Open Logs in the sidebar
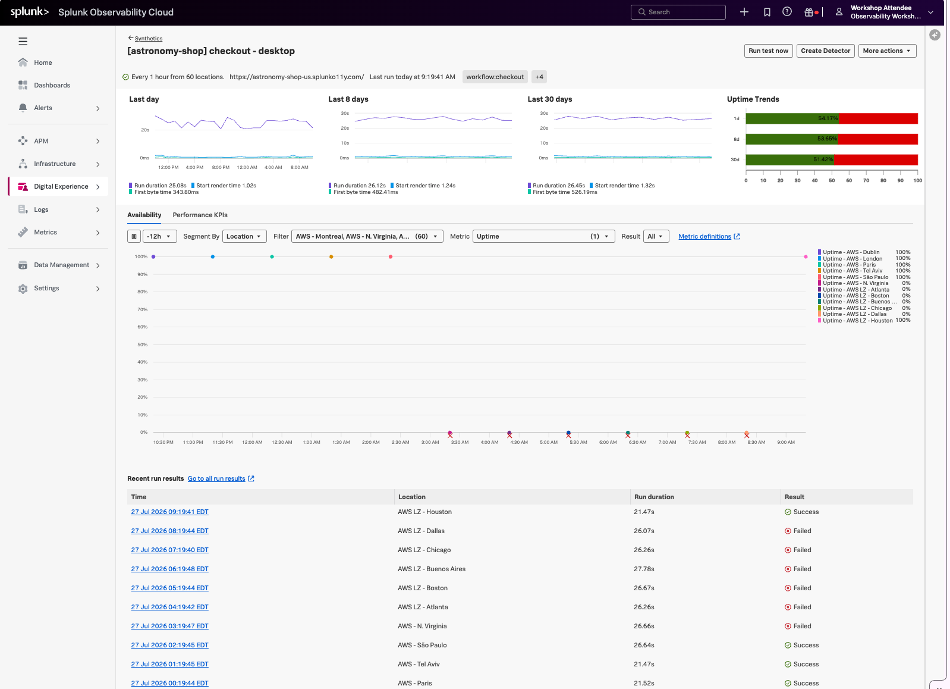Image resolution: width=950 pixels, height=689 pixels. (41, 209)
